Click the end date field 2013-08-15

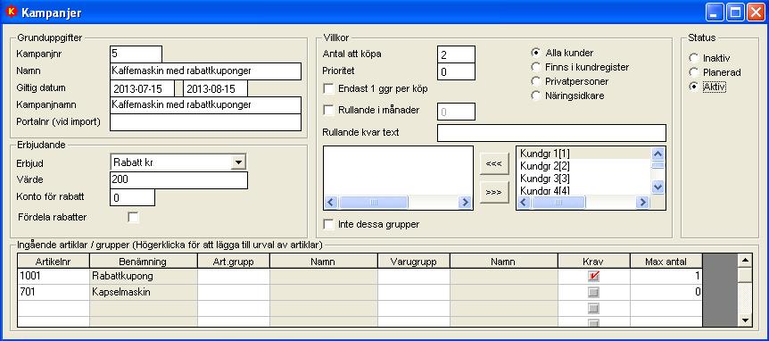pos(215,88)
